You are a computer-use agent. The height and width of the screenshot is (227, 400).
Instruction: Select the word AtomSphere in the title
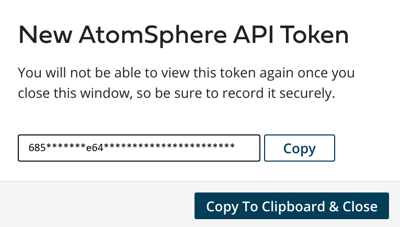click(x=153, y=35)
